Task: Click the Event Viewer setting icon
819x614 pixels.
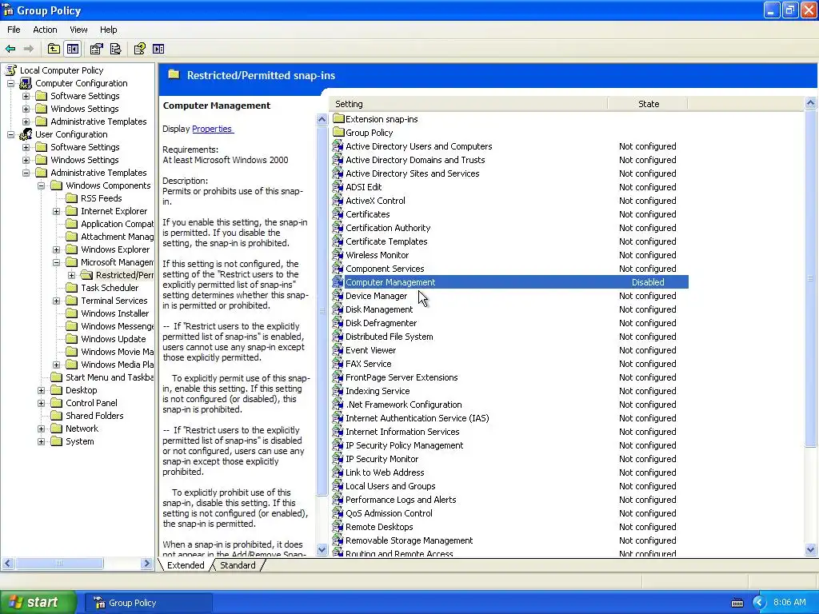Action: pyautogui.click(x=338, y=350)
